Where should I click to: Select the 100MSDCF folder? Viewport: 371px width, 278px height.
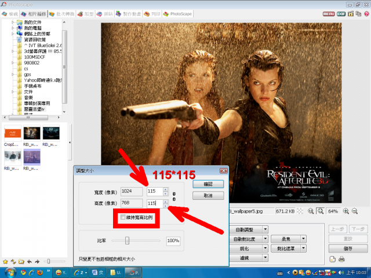(35, 57)
